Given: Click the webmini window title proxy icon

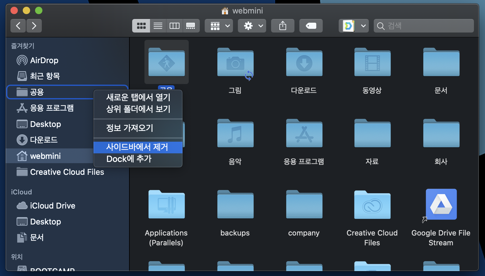Looking at the screenshot, I should [225, 11].
